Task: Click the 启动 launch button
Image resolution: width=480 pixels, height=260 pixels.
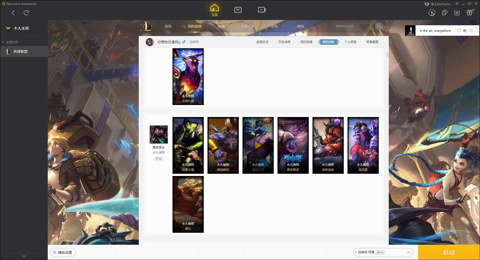Action: (449, 252)
